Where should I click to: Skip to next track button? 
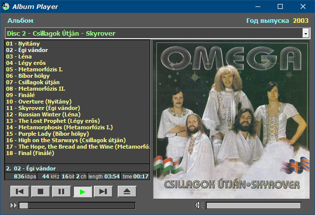(x=103, y=191)
